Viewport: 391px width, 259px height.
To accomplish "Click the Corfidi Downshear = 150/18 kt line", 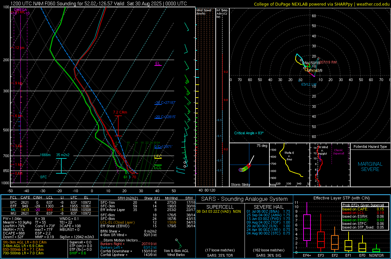I will pos(129,251).
